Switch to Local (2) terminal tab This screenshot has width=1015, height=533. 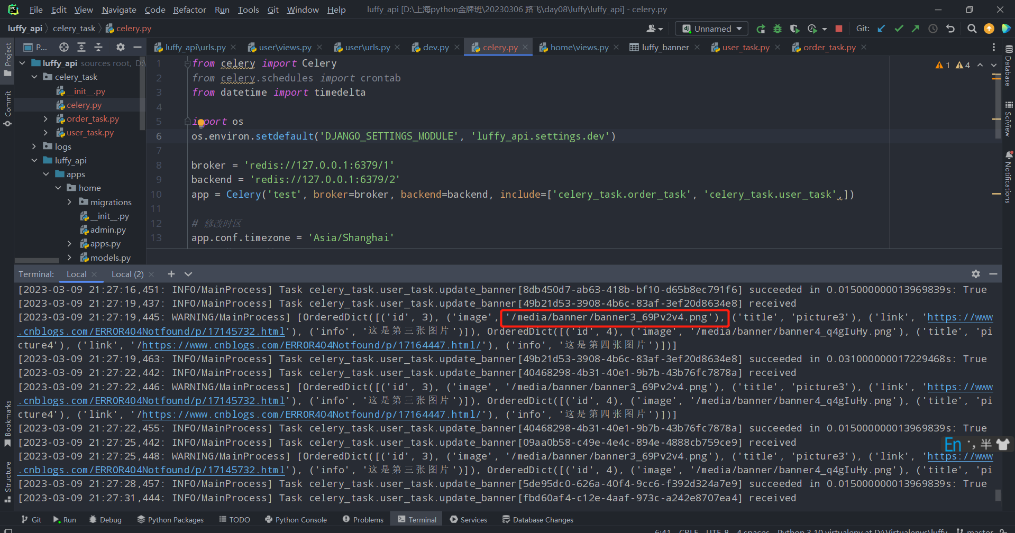pos(127,274)
